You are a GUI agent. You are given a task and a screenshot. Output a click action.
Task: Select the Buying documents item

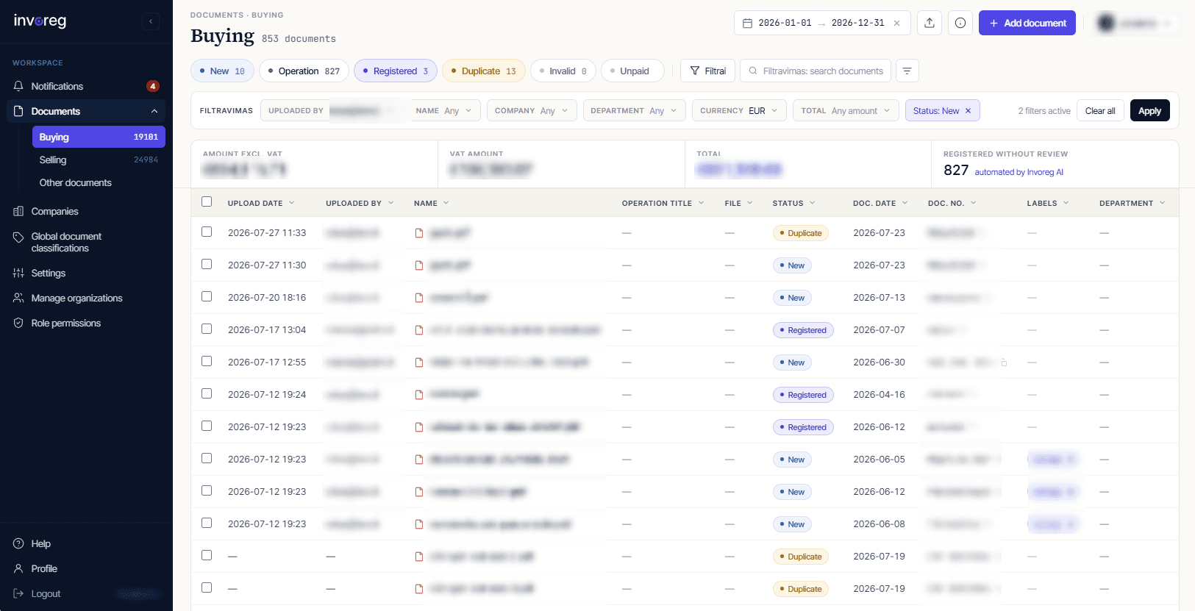coord(99,137)
